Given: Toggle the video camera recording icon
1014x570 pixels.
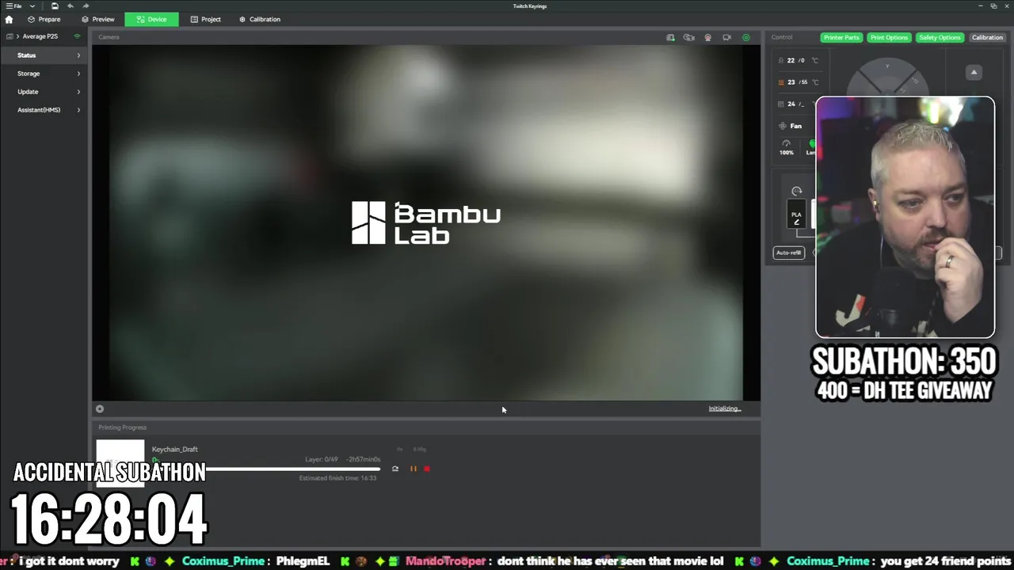Looking at the screenshot, I should click(726, 37).
